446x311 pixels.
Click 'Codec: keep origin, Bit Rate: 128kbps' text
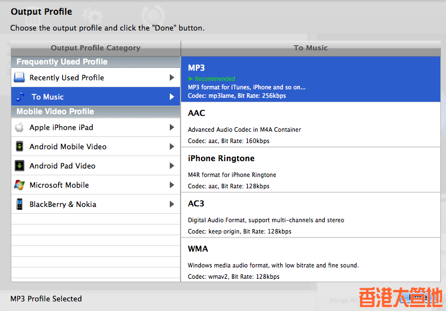click(x=239, y=231)
